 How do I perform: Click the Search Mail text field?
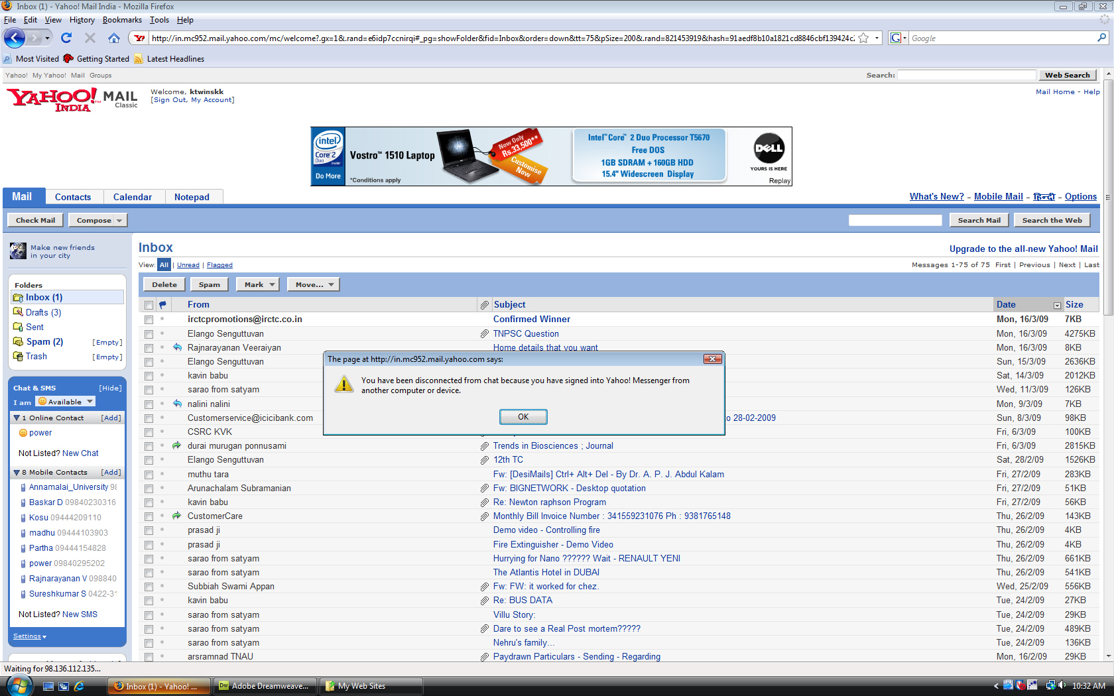(895, 220)
